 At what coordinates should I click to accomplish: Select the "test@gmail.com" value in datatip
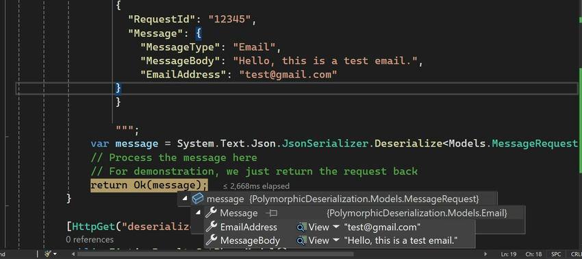pos(382,227)
